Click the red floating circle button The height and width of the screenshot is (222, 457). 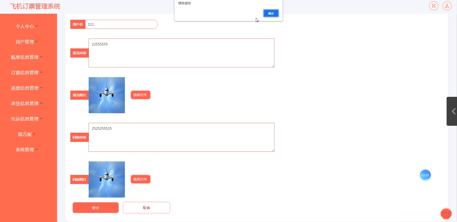pyautogui.click(x=446, y=214)
